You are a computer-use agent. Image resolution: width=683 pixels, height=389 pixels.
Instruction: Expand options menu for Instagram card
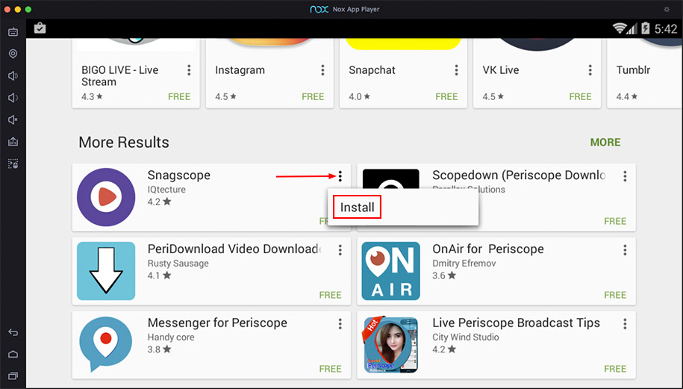(322, 70)
